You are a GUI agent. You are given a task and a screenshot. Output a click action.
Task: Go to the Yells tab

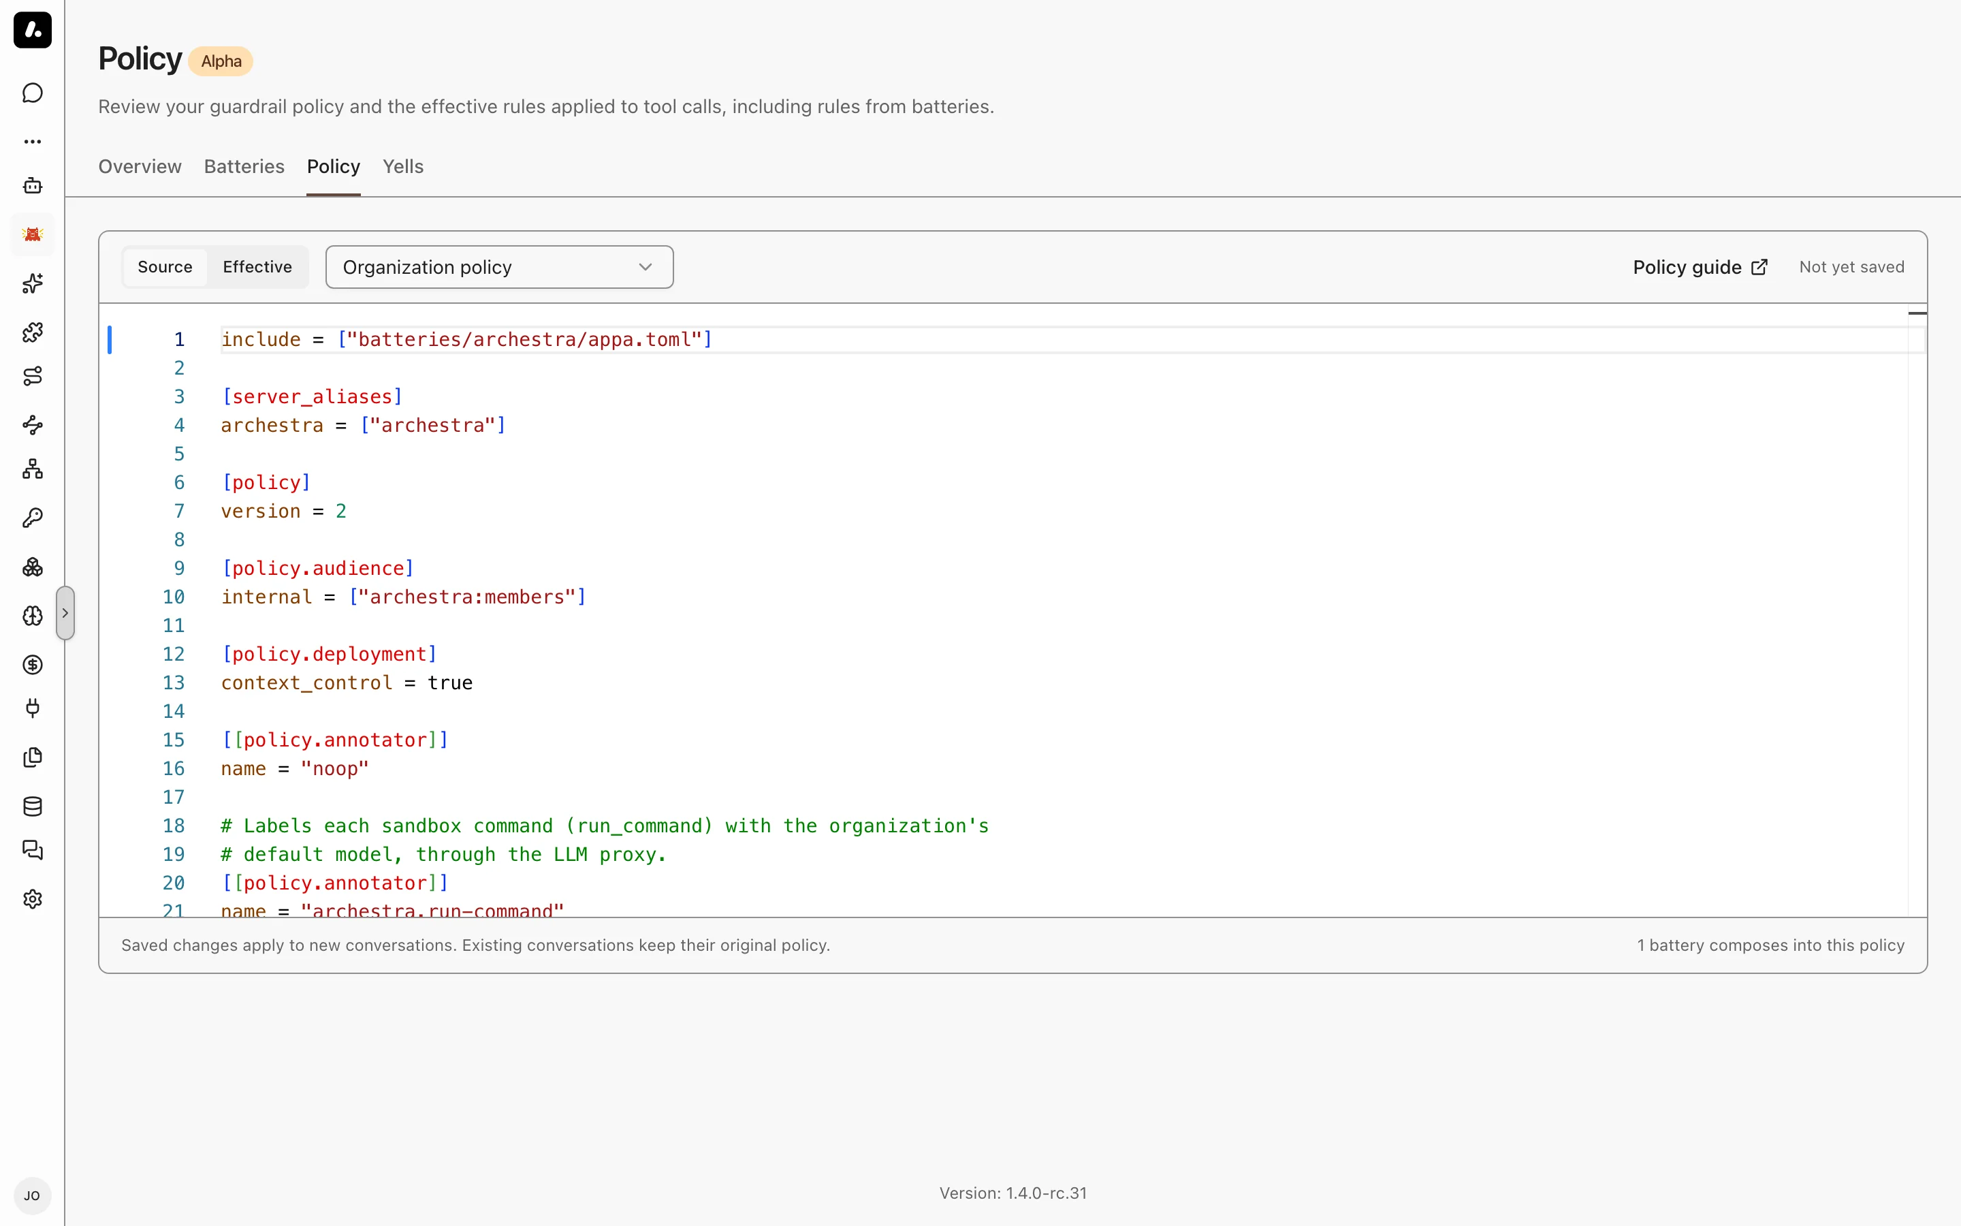(x=404, y=166)
